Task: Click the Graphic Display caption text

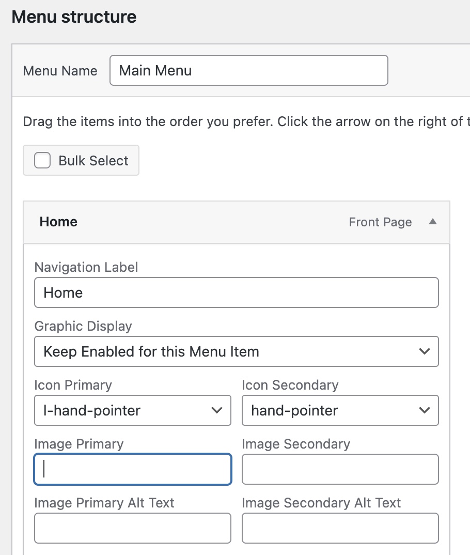Action: (83, 326)
